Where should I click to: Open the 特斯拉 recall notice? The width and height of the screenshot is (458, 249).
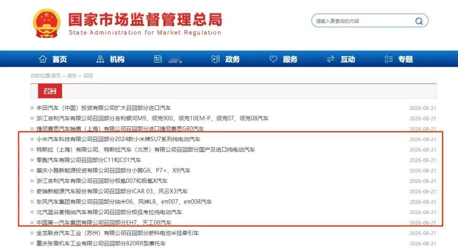(x=146, y=150)
